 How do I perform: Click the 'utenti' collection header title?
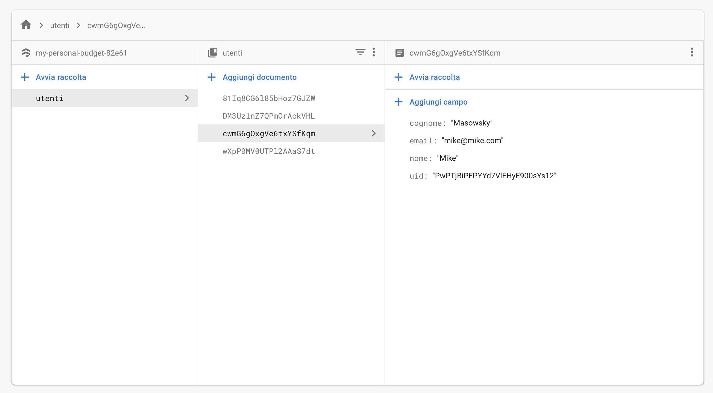[232, 53]
